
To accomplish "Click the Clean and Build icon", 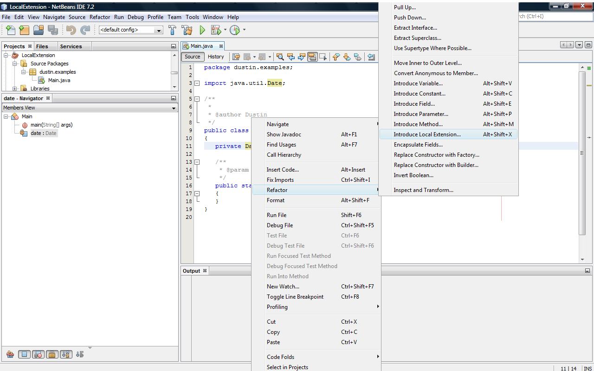I will pos(187,30).
